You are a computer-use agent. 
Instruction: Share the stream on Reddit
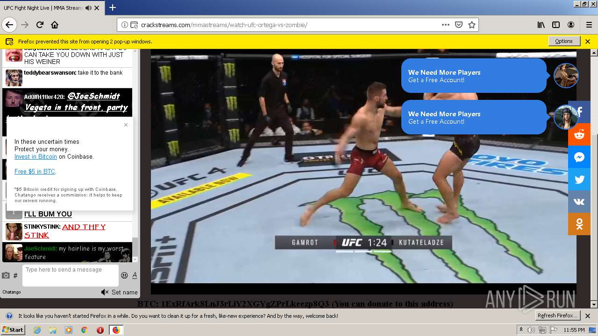tap(579, 135)
